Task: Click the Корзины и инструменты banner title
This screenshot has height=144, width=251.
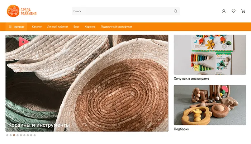Action: (39, 125)
